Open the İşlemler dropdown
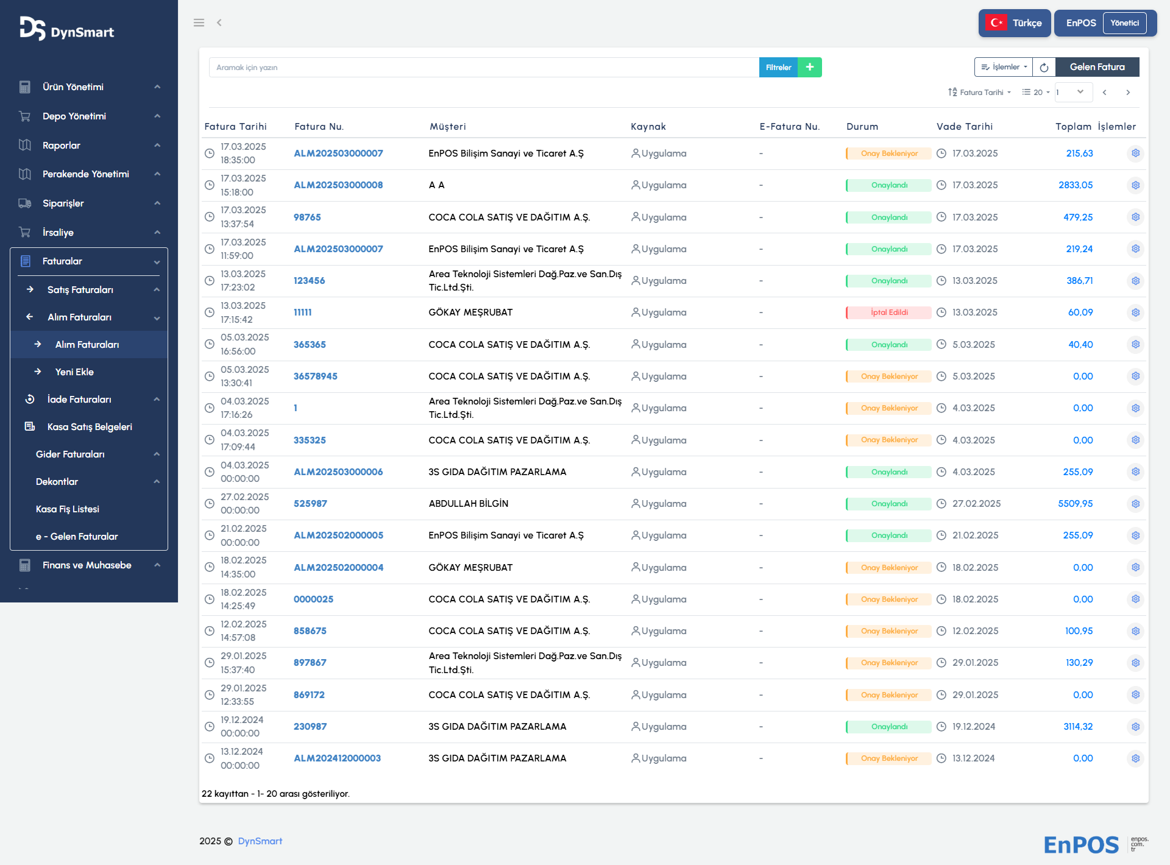Viewport: 1170px width, 865px height. pyautogui.click(x=1004, y=67)
